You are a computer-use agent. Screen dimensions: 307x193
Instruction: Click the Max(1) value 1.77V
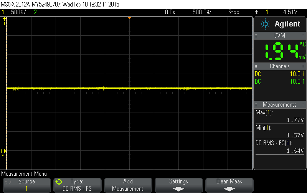coord(295,120)
